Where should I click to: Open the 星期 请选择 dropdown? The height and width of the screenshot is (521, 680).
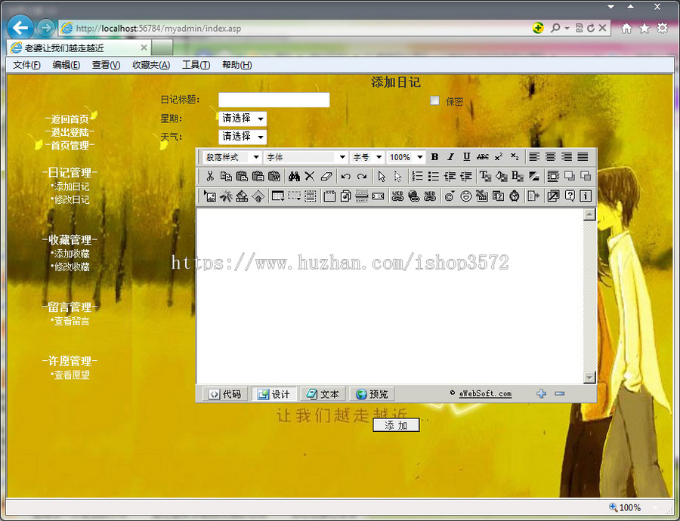coord(243,119)
